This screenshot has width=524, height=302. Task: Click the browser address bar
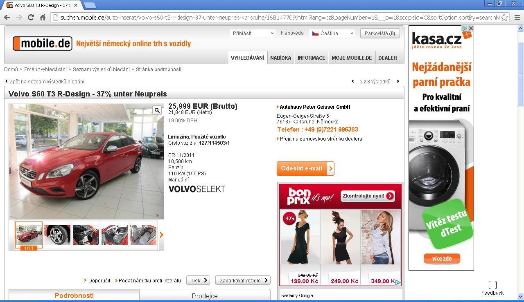click(x=278, y=17)
